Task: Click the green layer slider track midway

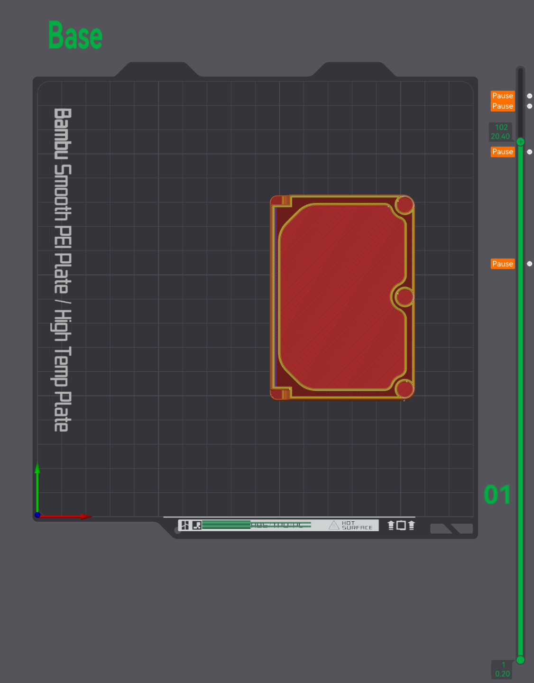Action: (520, 401)
